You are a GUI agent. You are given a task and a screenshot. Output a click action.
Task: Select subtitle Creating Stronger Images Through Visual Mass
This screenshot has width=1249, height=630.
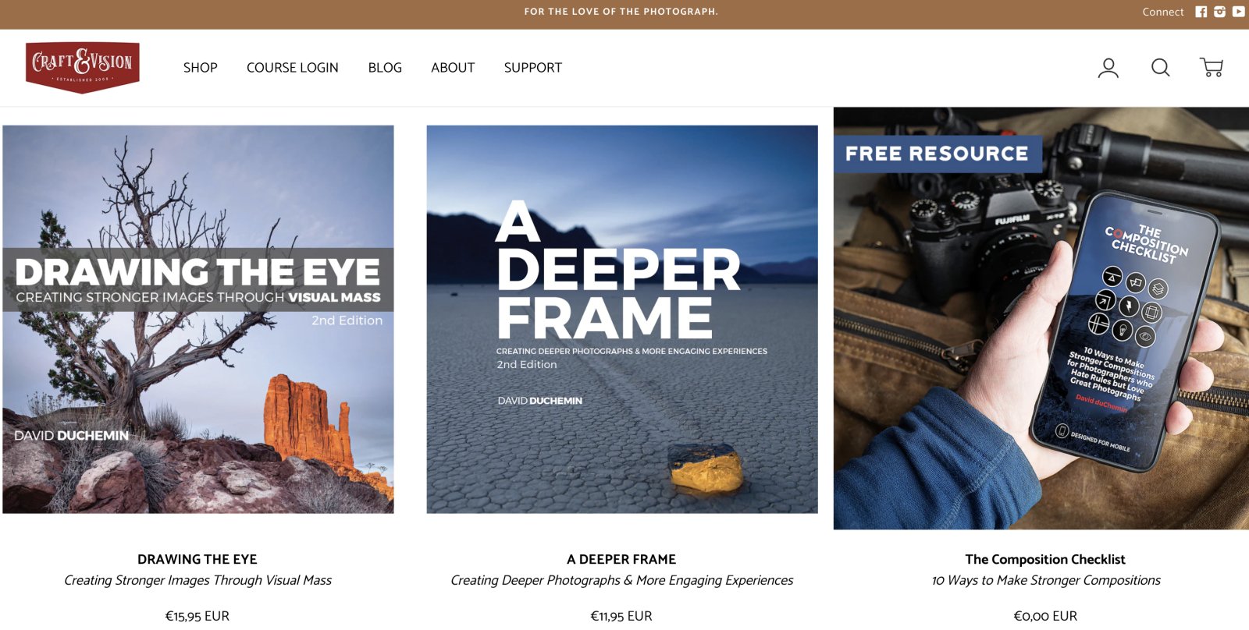[x=197, y=580]
